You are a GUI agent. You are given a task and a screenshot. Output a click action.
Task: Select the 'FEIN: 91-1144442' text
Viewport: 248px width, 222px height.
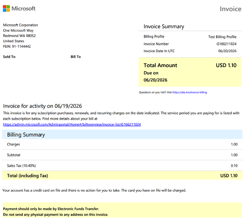(x=17, y=46)
